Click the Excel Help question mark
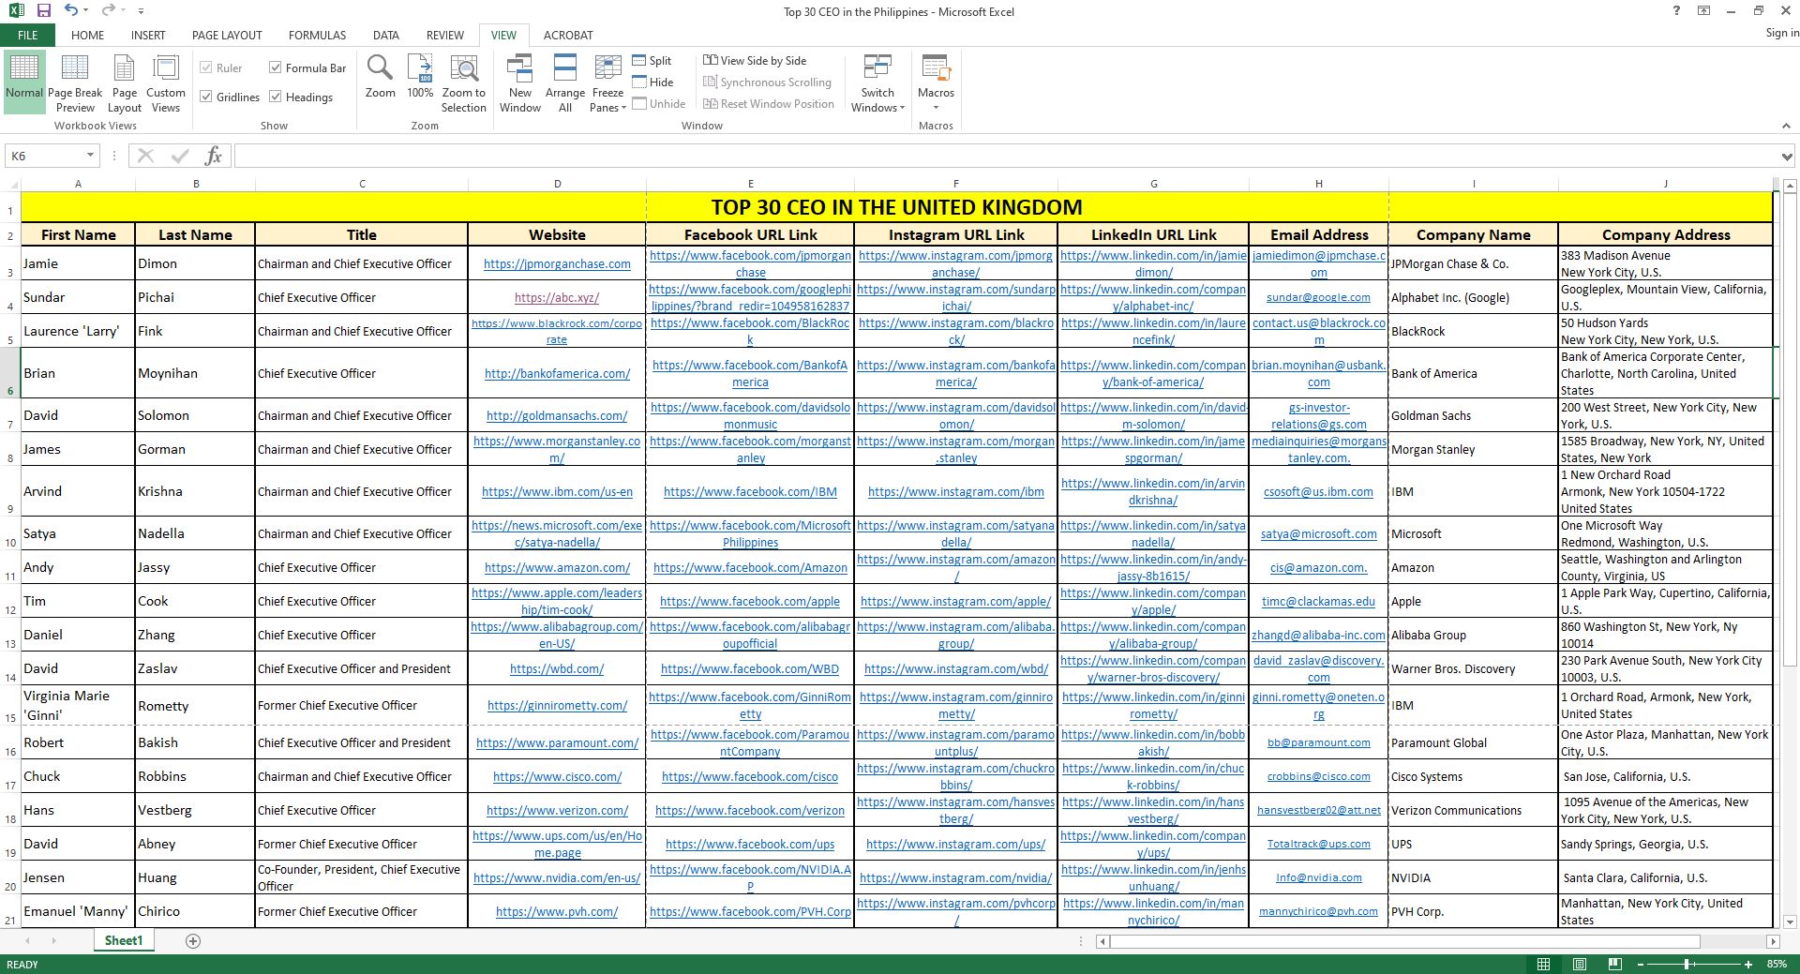Viewport: 1800px width, 974px height. [x=1676, y=11]
